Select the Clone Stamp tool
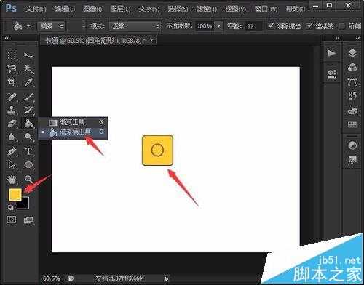Screen dimensions: 364x285 point(12,110)
